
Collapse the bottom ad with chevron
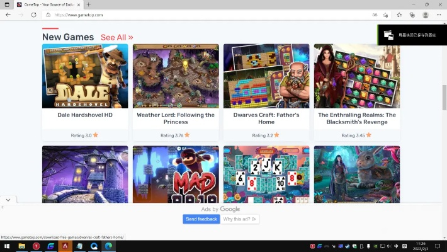pos(8,200)
